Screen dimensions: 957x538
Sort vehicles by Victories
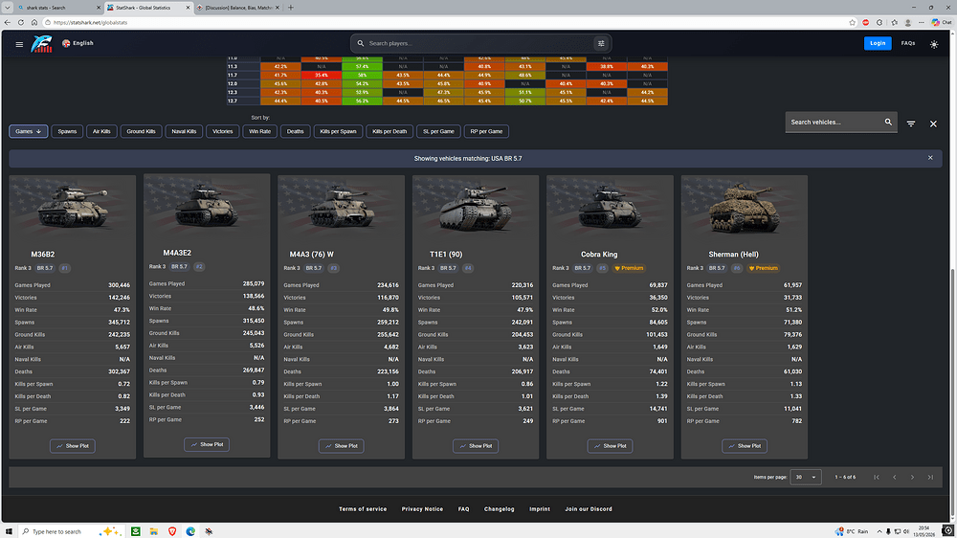[x=223, y=131]
